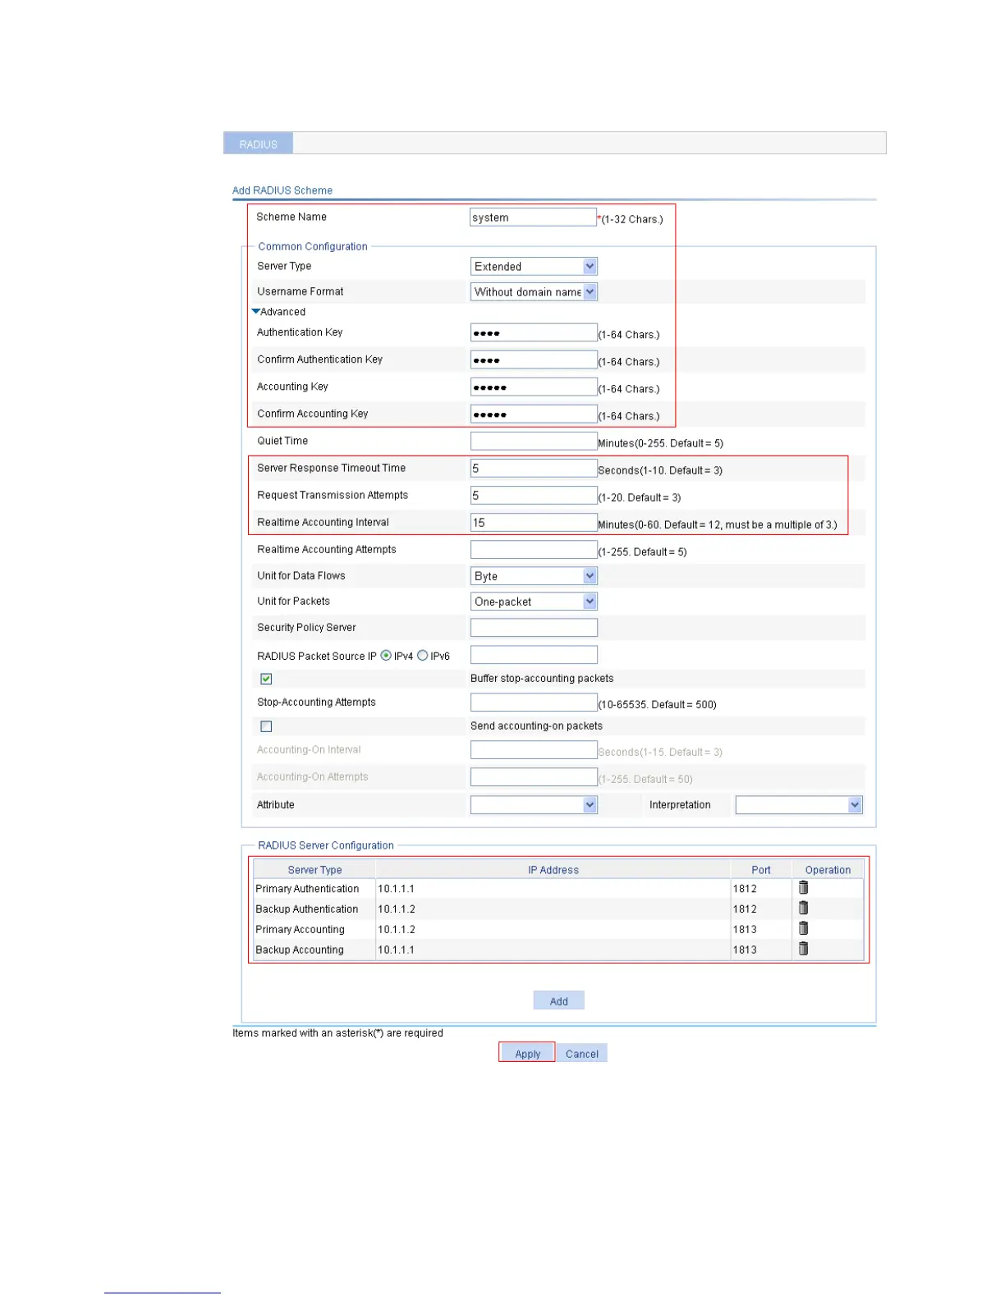Click the Add server button

(x=558, y=1000)
